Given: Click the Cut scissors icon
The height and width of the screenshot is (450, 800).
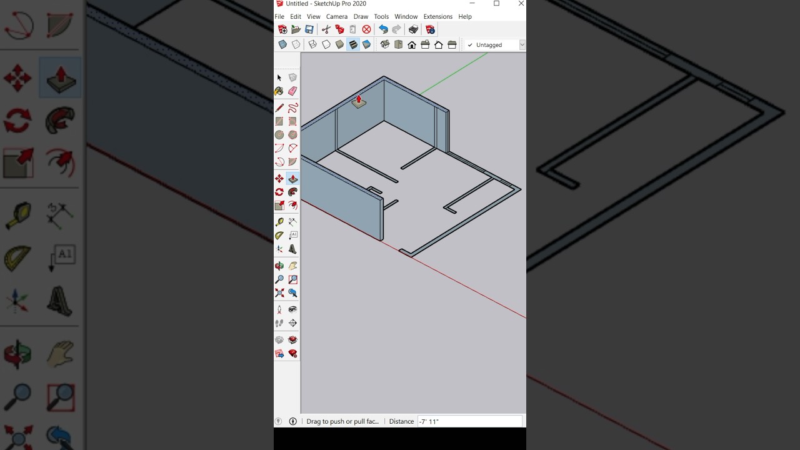Looking at the screenshot, I should click(326, 29).
